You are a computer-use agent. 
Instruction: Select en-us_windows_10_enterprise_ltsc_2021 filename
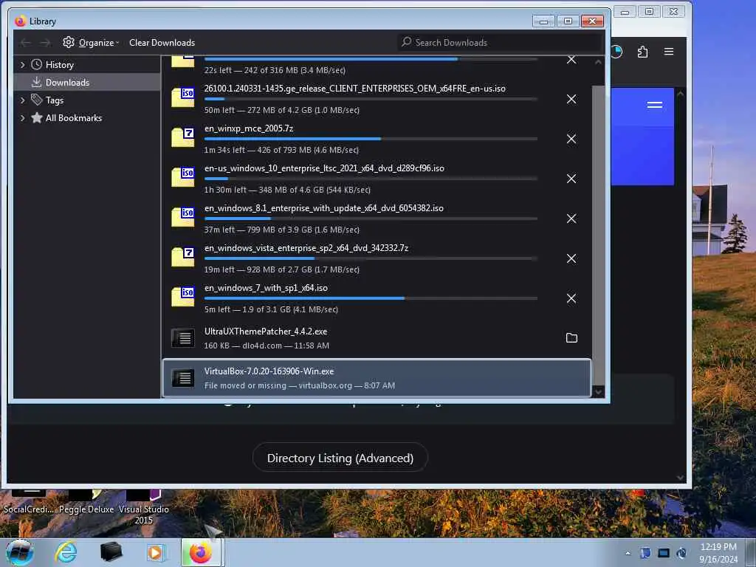pos(325,168)
